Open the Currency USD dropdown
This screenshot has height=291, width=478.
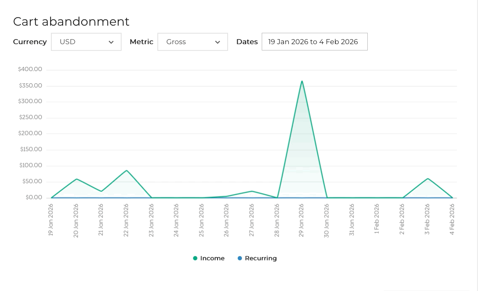pos(86,42)
